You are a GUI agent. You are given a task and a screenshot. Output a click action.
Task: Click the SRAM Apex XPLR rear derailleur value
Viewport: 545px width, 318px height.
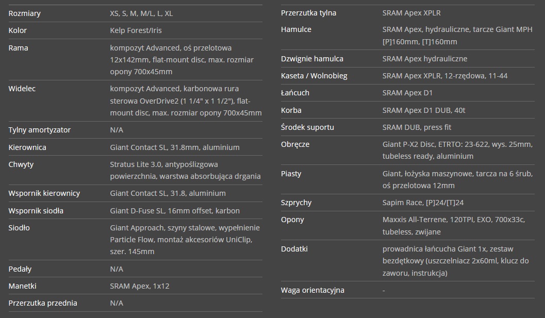point(411,13)
